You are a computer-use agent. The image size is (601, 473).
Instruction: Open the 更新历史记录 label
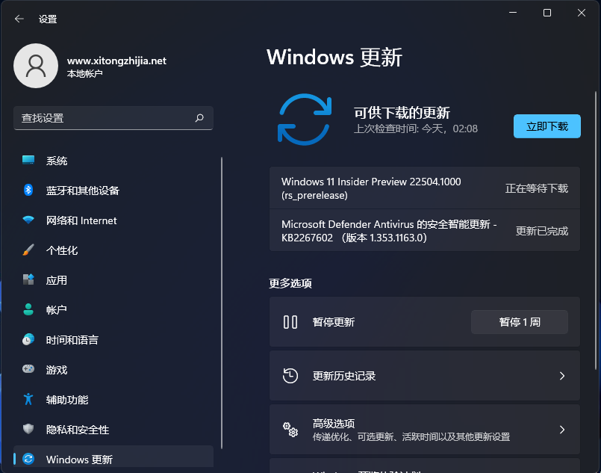[344, 376]
